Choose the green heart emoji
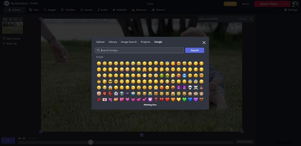 (184, 99)
